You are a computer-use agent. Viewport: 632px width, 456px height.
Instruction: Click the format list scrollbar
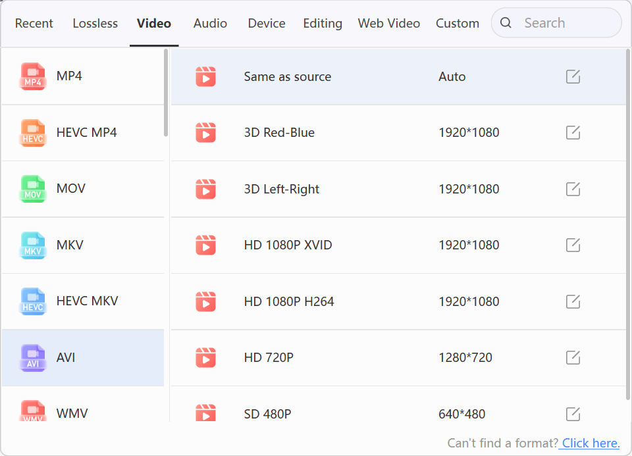(166, 93)
